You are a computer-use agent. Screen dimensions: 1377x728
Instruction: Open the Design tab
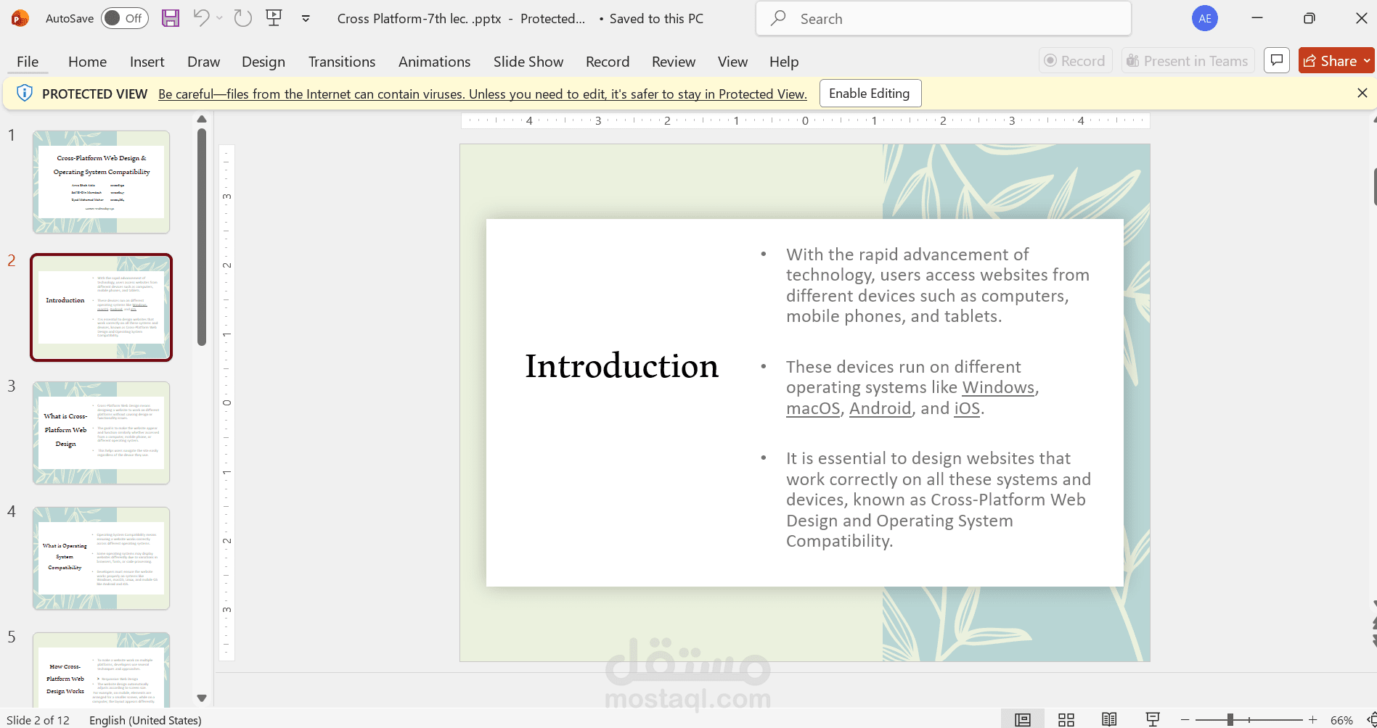[263, 62]
